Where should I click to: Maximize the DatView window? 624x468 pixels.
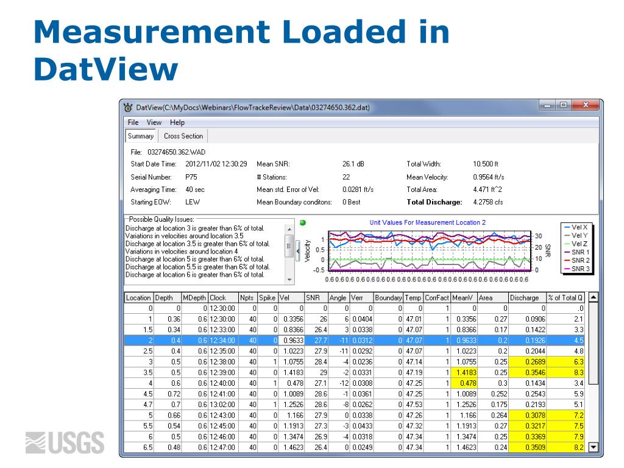point(564,105)
